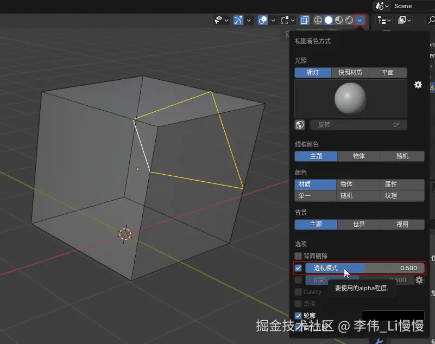Open the studio light preferences gear icon
Viewport: 435px width, 344px height.
pos(418,85)
